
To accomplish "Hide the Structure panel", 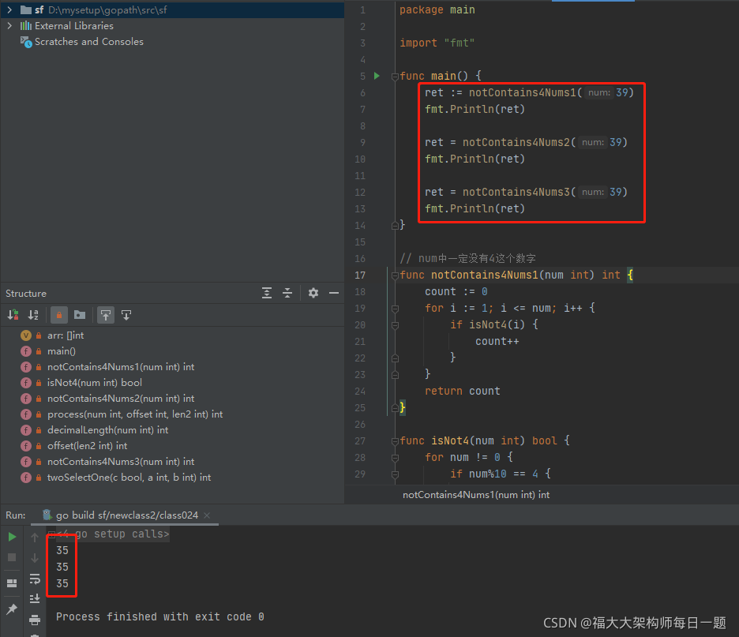I will pyautogui.click(x=334, y=293).
